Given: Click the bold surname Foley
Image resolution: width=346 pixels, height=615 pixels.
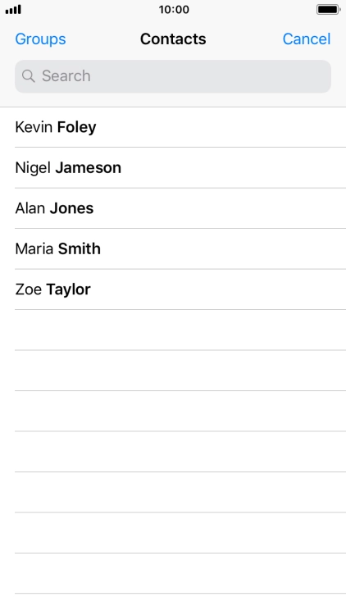Looking at the screenshot, I should [x=76, y=127].
